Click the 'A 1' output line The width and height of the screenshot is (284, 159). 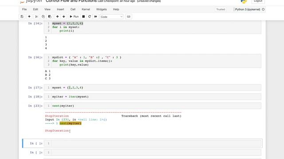click(x=48, y=71)
